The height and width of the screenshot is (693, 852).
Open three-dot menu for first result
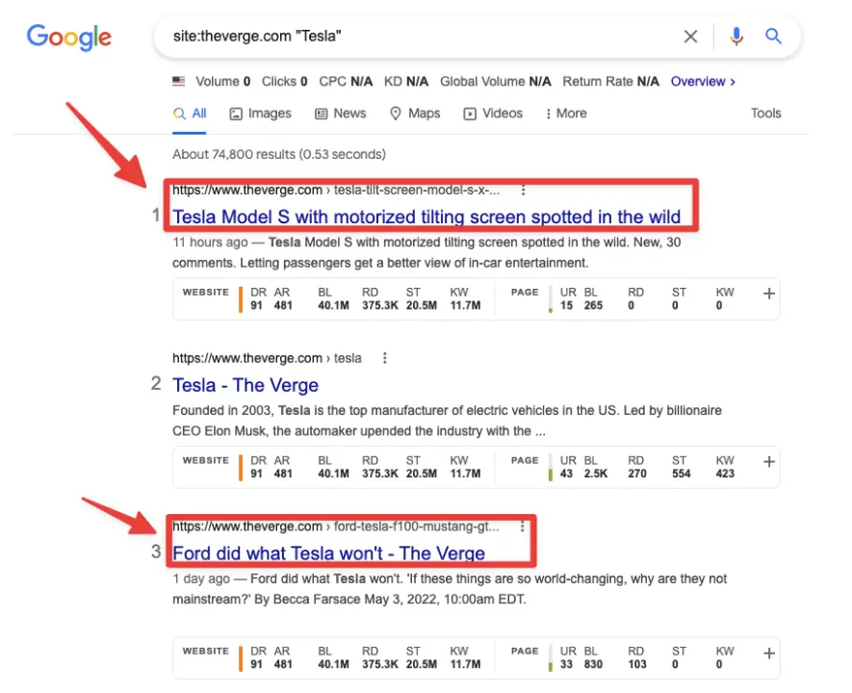click(523, 191)
